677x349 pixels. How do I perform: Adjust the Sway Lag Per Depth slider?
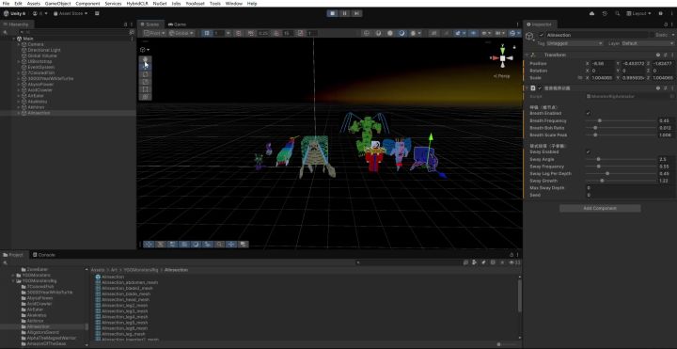pos(621,174)
